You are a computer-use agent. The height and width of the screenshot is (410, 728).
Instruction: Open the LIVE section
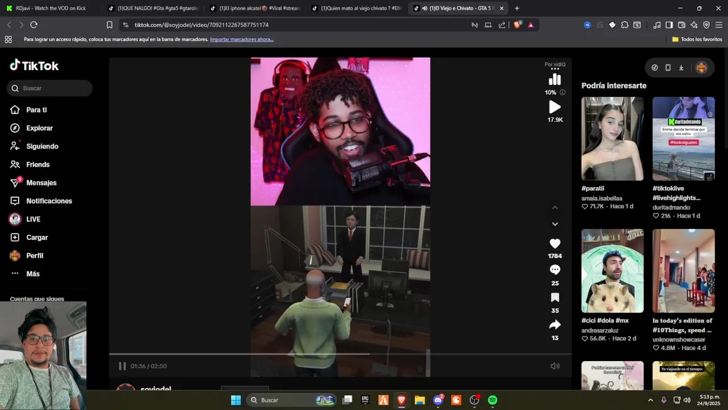click(x=33, y=219)
